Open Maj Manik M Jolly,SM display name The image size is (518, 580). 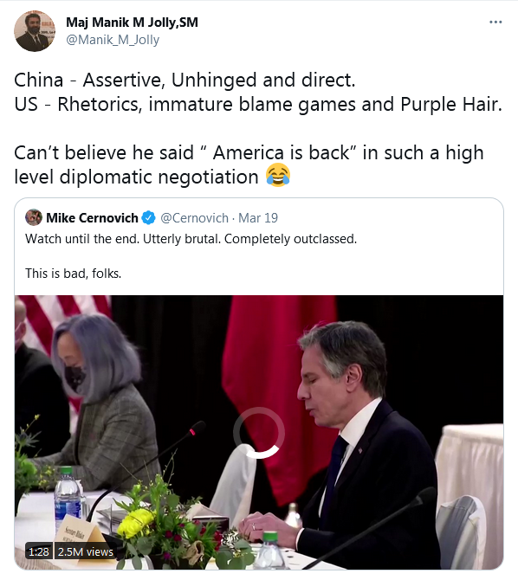click(132, 23)
